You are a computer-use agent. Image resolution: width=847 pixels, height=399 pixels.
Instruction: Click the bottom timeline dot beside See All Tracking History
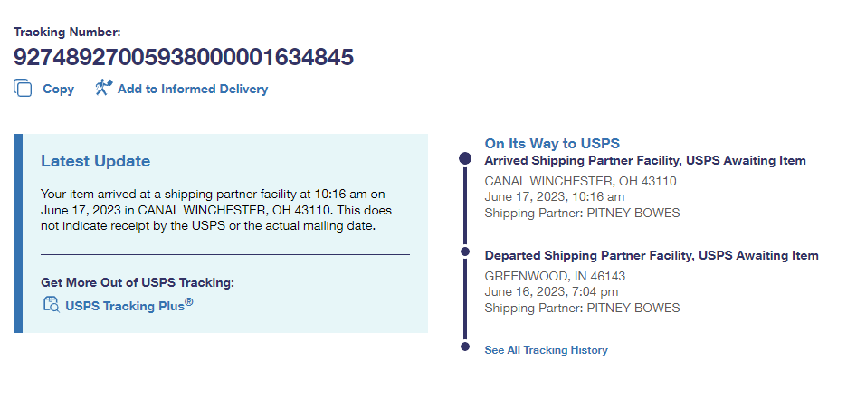[x=465, y=347]
